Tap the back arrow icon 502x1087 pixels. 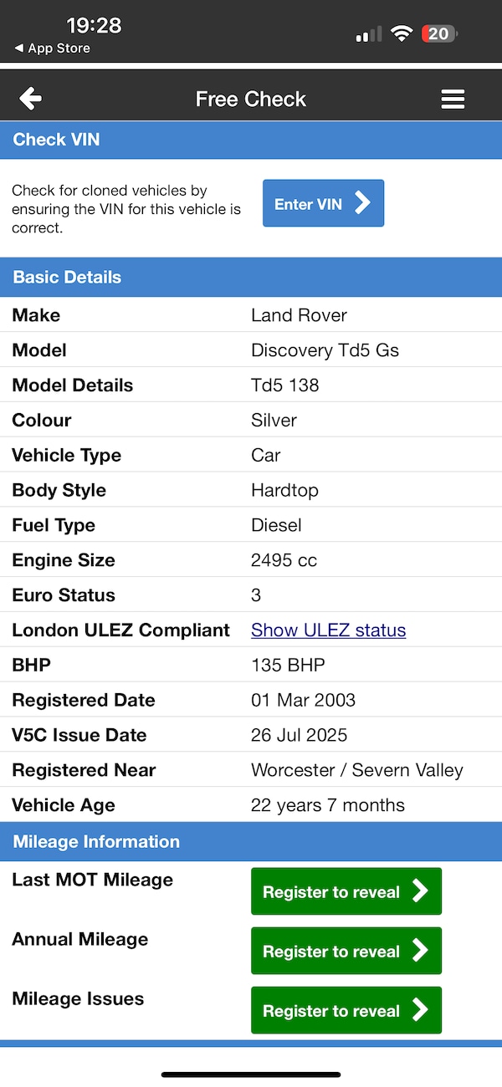(31, 99)
